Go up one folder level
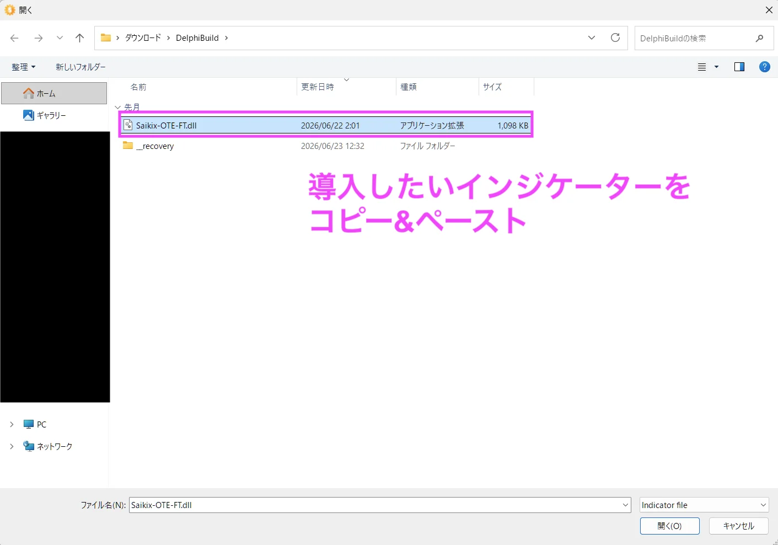Viewport: 778px width, 545px height. [80, 38]
